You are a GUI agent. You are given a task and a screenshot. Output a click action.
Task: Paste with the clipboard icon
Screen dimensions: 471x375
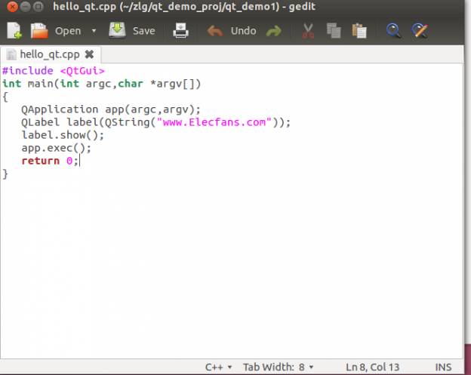(359, 31)
